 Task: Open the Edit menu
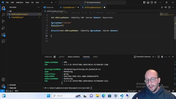point(12,2)
